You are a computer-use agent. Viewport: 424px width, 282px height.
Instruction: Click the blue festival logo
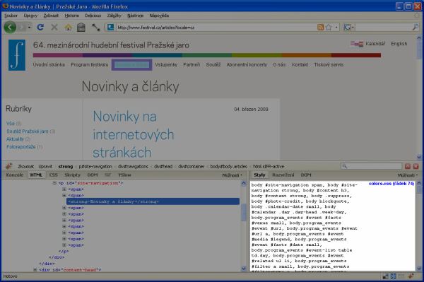click(x=17, y=55)
